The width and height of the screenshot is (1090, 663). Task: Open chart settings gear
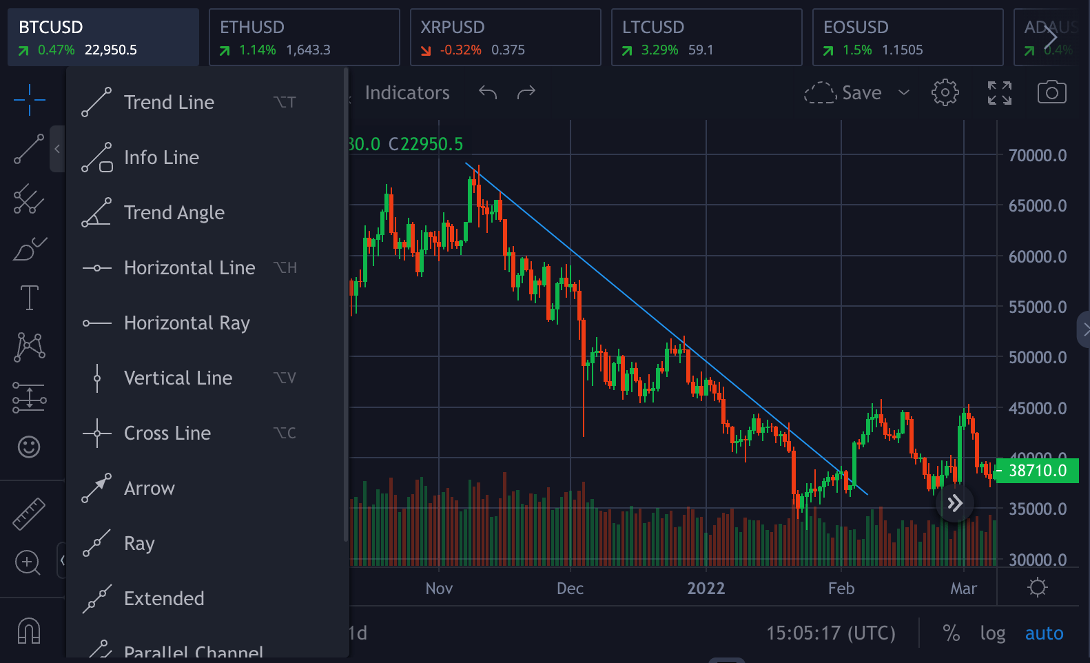pyautogui.click(x=945, y=92)
